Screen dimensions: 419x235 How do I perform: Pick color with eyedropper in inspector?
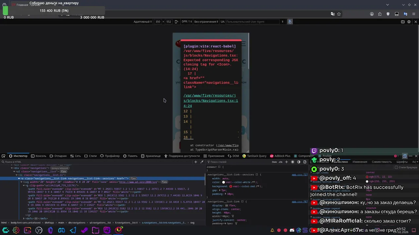coord(202,162)
